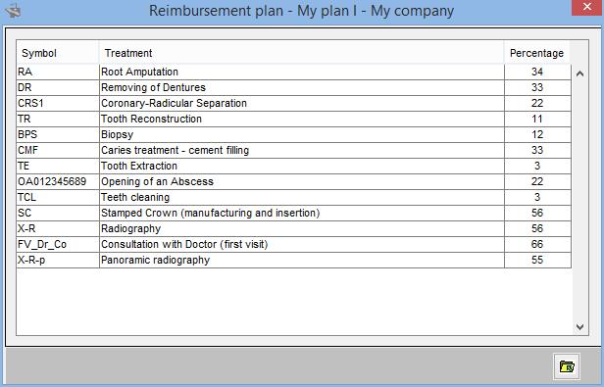Select the OA012345689 symbol cell
The height and width of the screenshot is (387, 604).
[x=58, y=182]
